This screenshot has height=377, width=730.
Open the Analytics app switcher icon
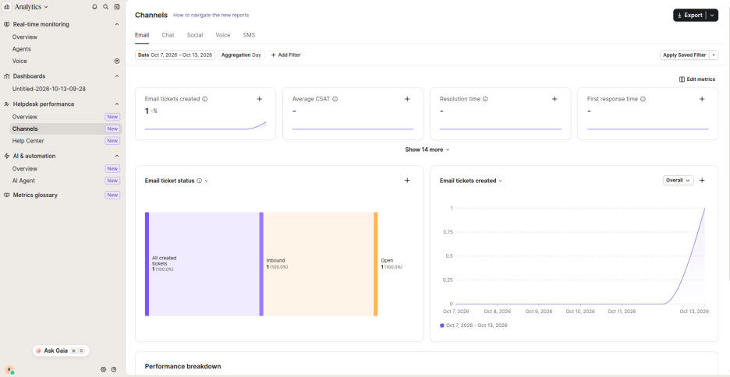click(x=7, y=7)
